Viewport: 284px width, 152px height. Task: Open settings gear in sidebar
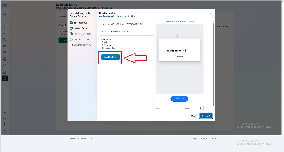point(5,125)
